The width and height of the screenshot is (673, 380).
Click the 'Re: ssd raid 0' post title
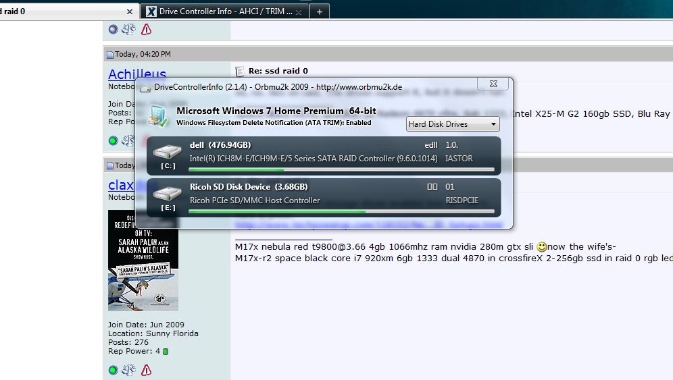coord(278,71)
